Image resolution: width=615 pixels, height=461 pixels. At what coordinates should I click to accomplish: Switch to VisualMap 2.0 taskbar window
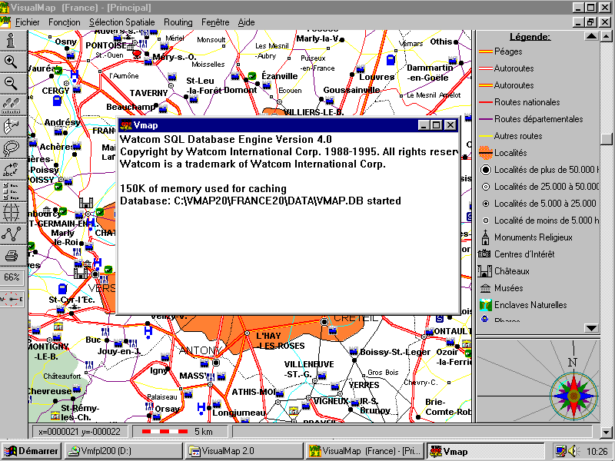[244, 451]
